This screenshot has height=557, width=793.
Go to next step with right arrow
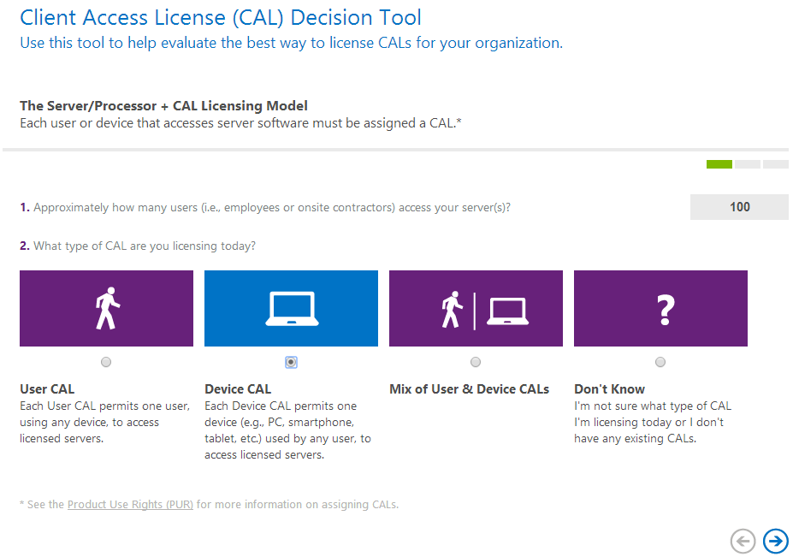coord(776,541)
